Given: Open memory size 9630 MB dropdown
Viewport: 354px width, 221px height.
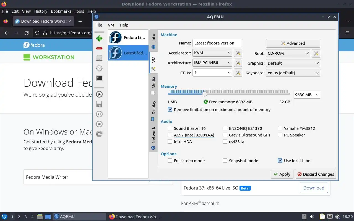Looking at the screenshot, I should 306,95.
